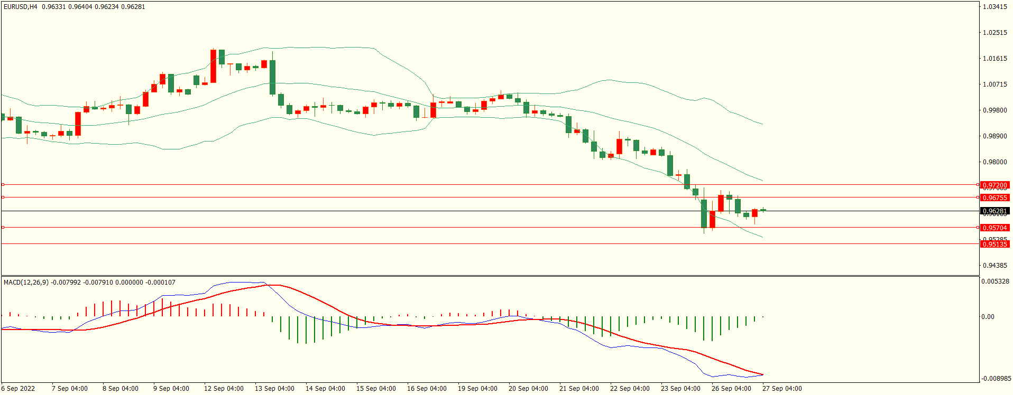Select the 0.95135 price level tag
This screenshot has height=395, width=1013.
tap(994, 244)
